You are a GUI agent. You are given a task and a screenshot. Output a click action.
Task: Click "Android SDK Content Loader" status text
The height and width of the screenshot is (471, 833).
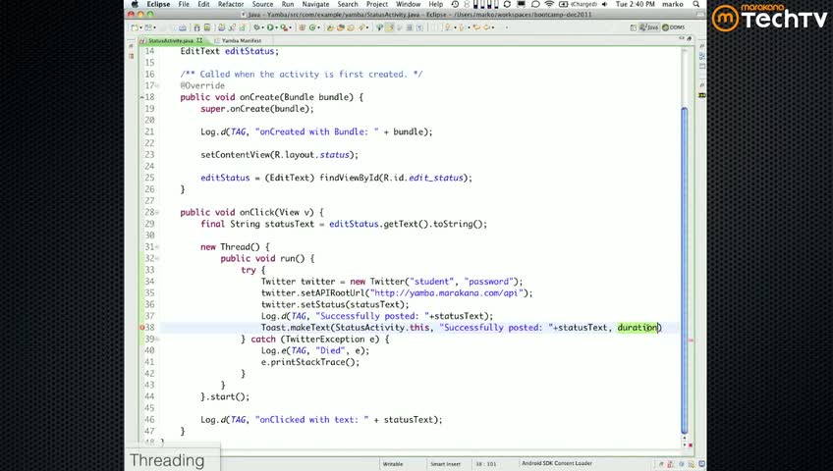point(557,463)
